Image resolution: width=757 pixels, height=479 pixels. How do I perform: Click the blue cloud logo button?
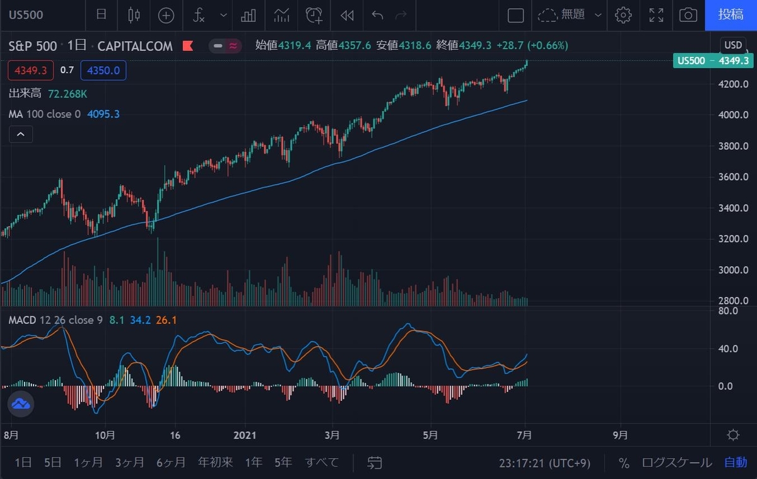pos(20,404)
